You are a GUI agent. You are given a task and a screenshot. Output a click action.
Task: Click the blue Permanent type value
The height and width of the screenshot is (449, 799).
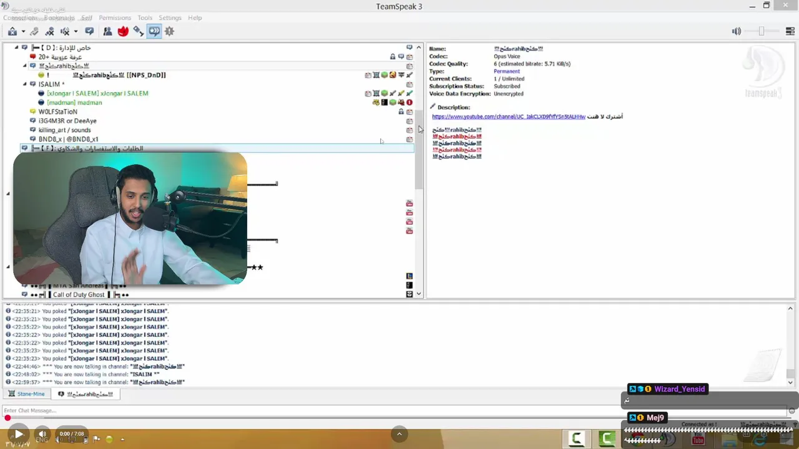click(507, 71)
